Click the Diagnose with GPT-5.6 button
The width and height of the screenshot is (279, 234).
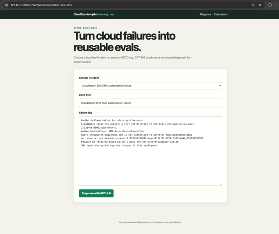point(96,193)
